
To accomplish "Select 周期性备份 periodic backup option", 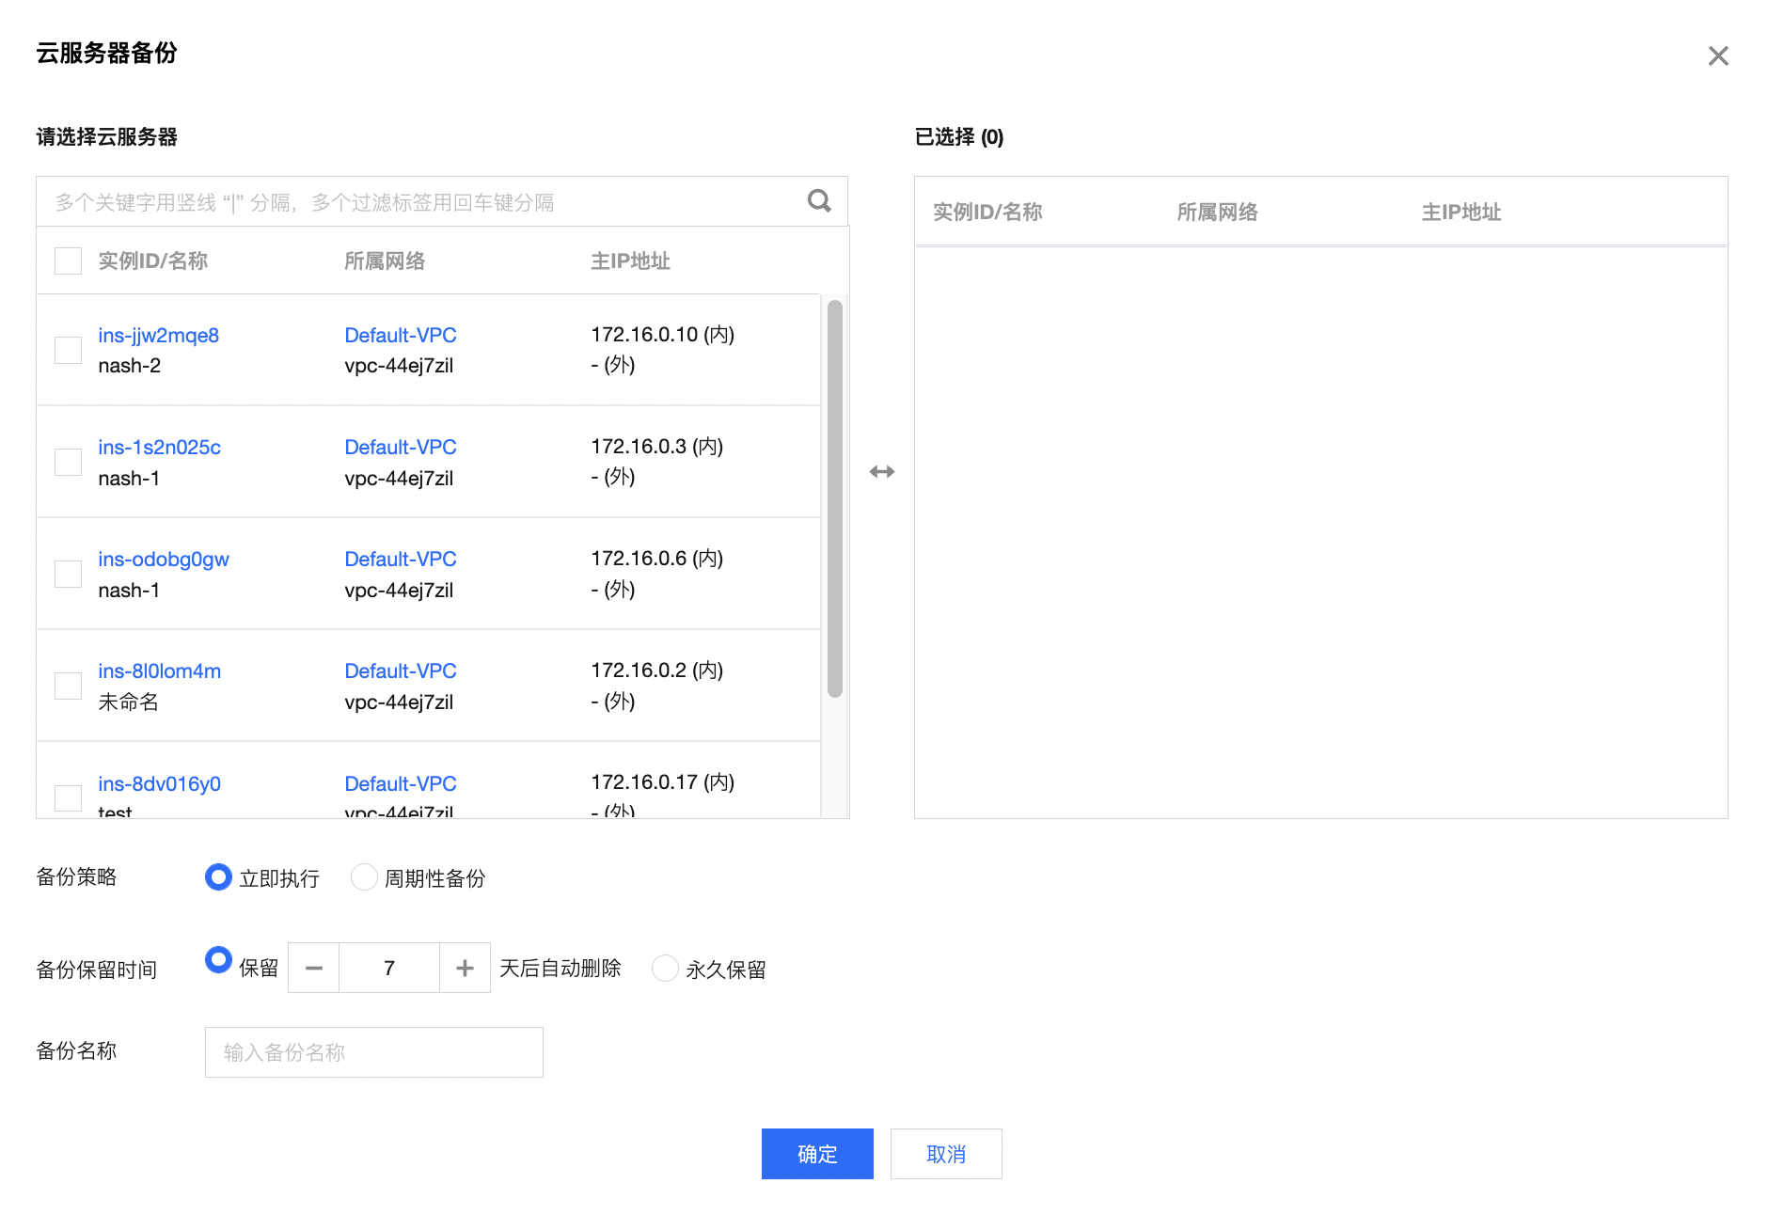I will pyautogui.click(x=364, y=877).
